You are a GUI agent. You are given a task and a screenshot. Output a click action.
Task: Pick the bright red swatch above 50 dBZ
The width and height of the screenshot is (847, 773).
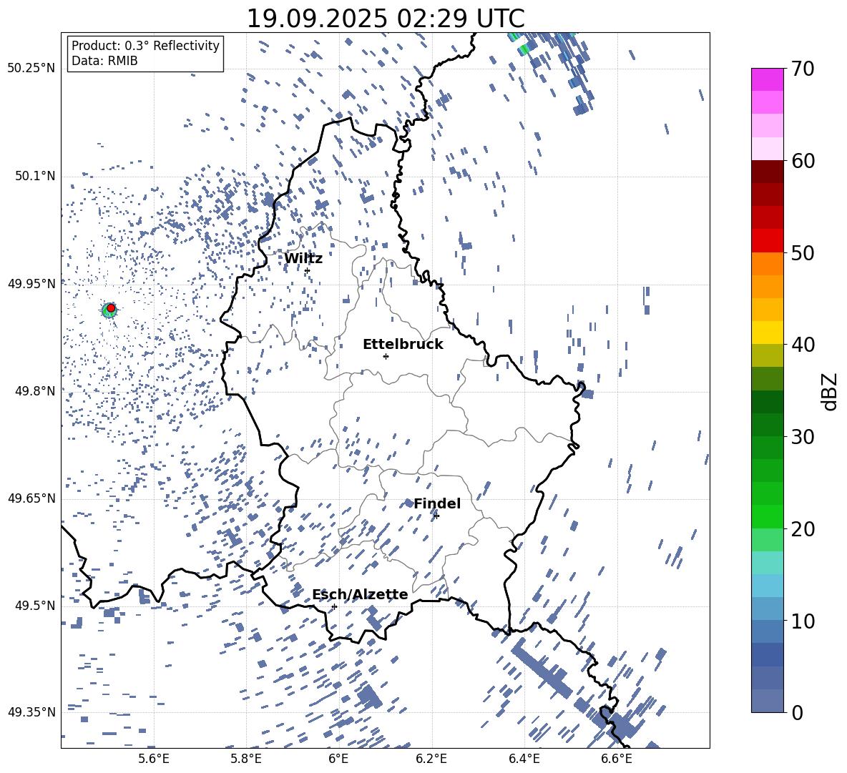click(x=768, y=240)
